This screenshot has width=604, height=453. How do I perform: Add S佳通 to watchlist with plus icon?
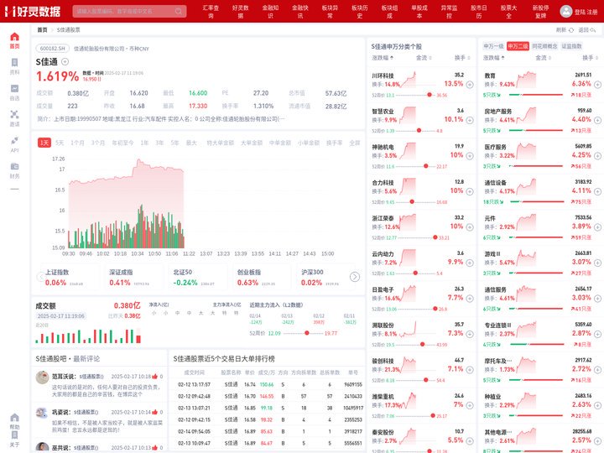(65, 61)
